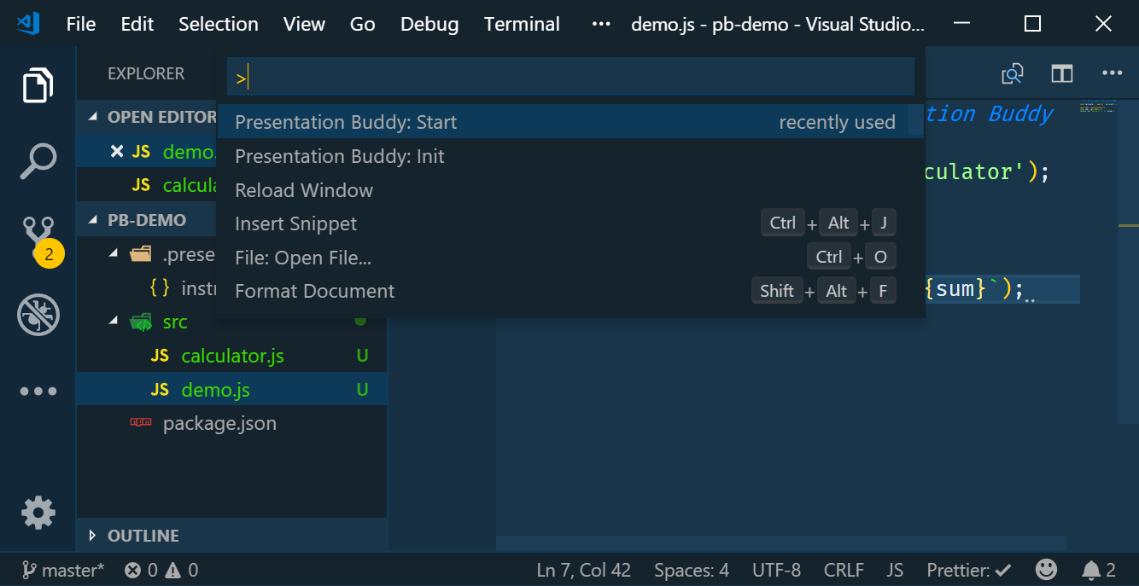1139x586 pixels.
Task: Open the Edit menu
Action: pyautogui.click(x=137, y=24)
